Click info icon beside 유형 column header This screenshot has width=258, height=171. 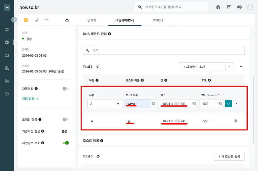[x=97, y=80]
